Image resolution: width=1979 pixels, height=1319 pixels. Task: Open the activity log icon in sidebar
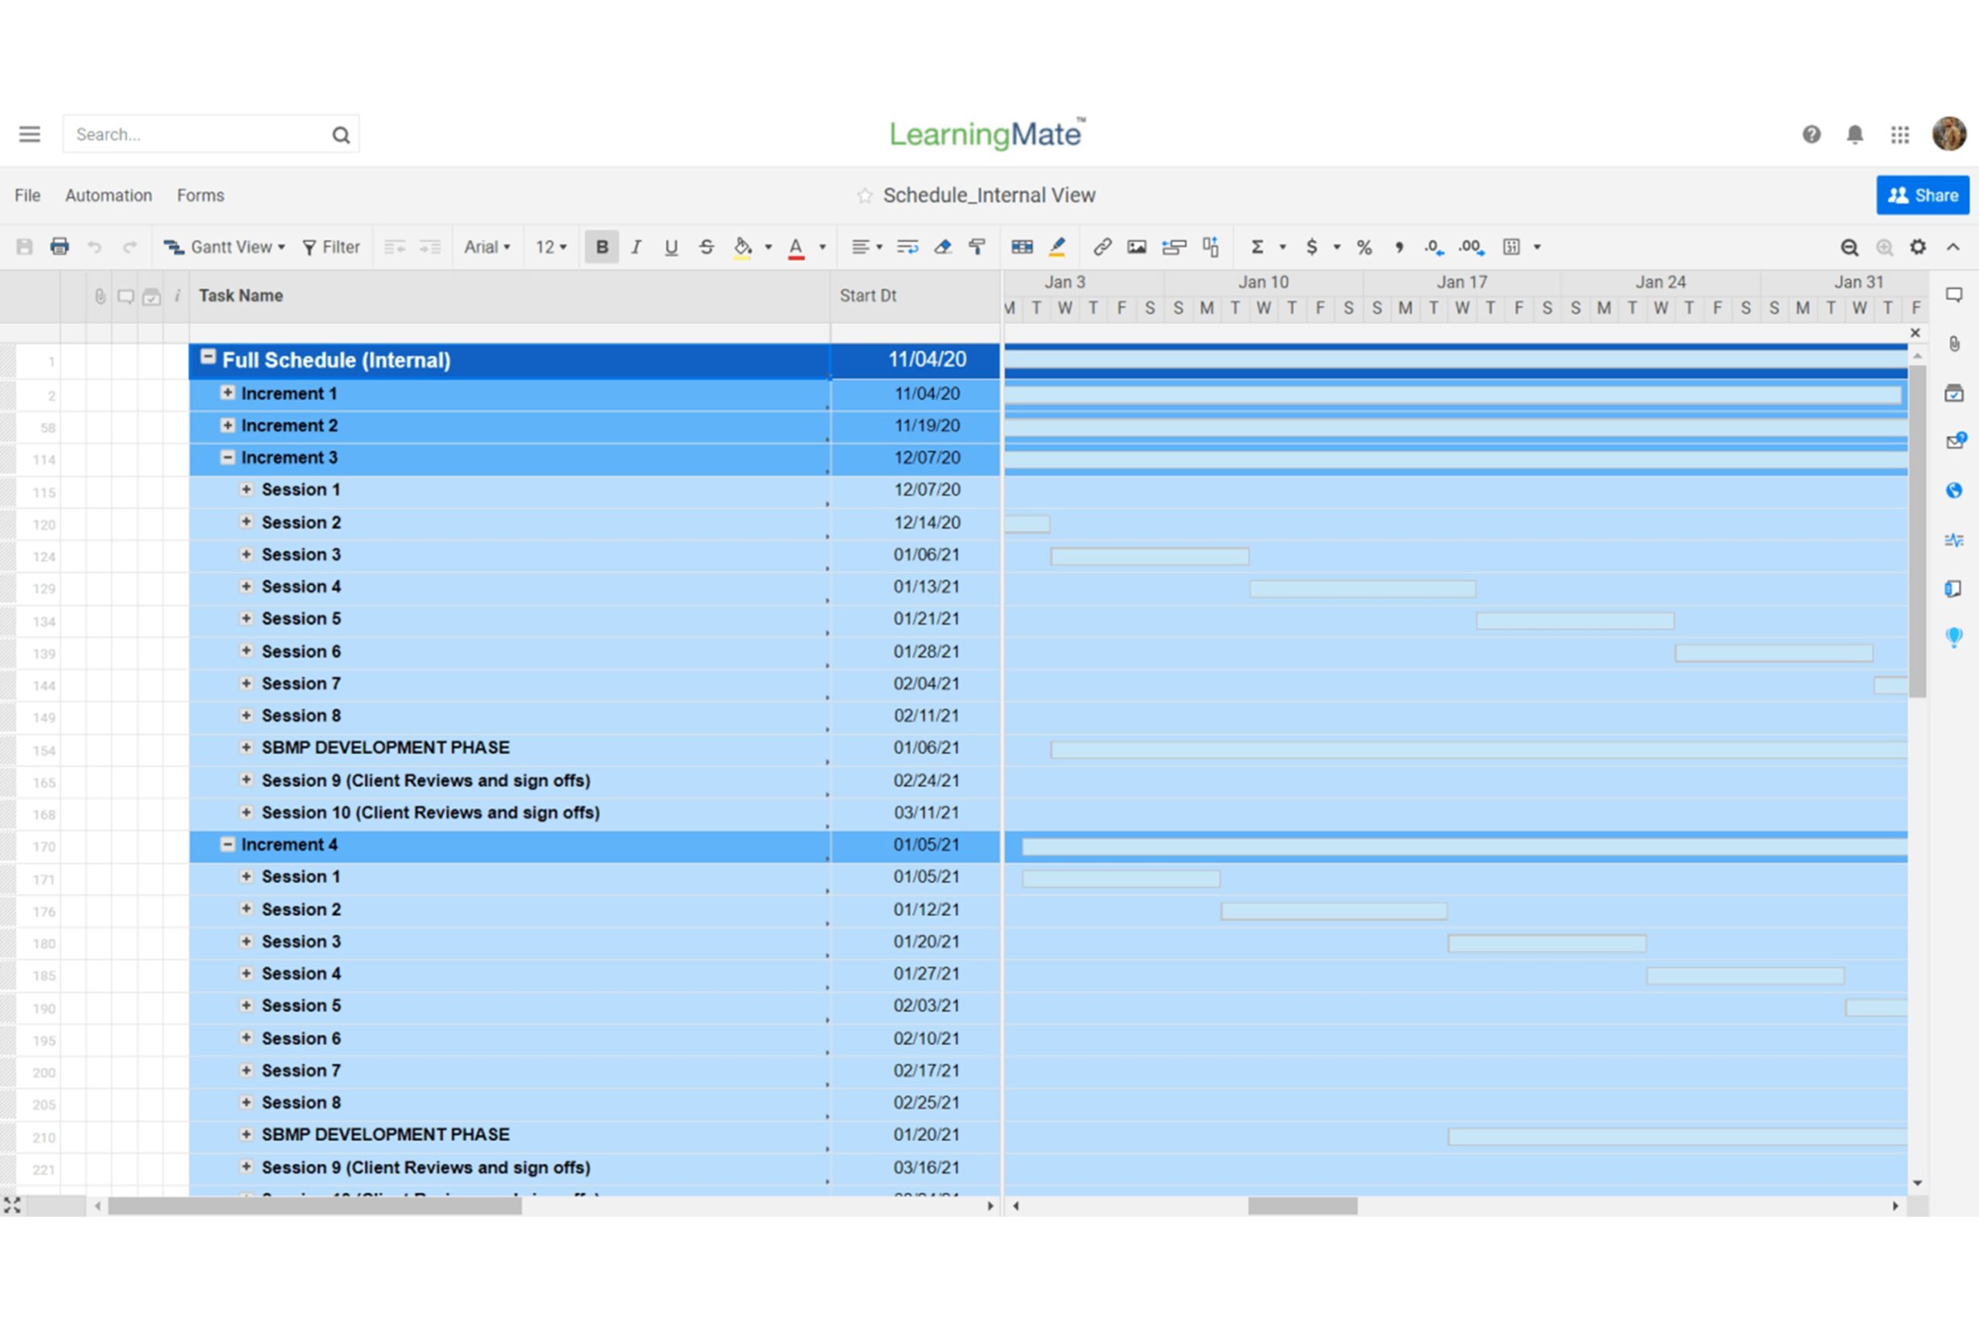1953,540
